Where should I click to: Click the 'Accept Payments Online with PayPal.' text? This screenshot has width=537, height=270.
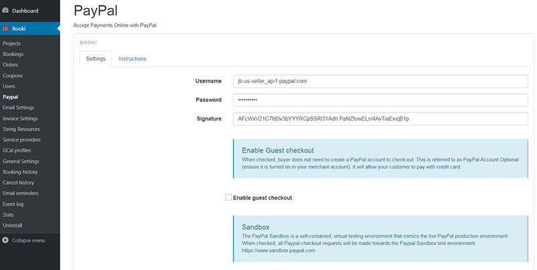coord(115,25)
